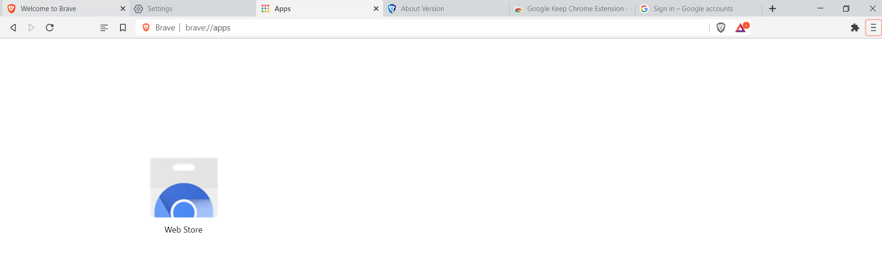Focus the brave://apps address bar
This screenshot has height=275, width=882.
pyautogui.click(x=443, y=28)
